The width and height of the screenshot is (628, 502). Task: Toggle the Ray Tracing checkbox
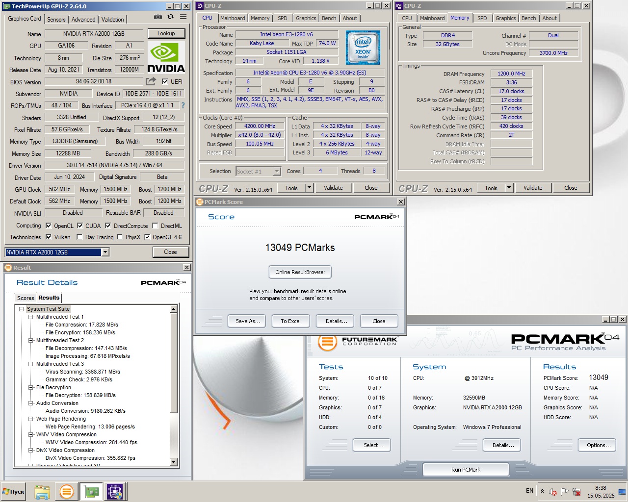point(80,237)
